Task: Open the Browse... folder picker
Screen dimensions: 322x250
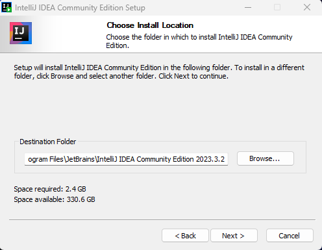Action: click(266, 158)
